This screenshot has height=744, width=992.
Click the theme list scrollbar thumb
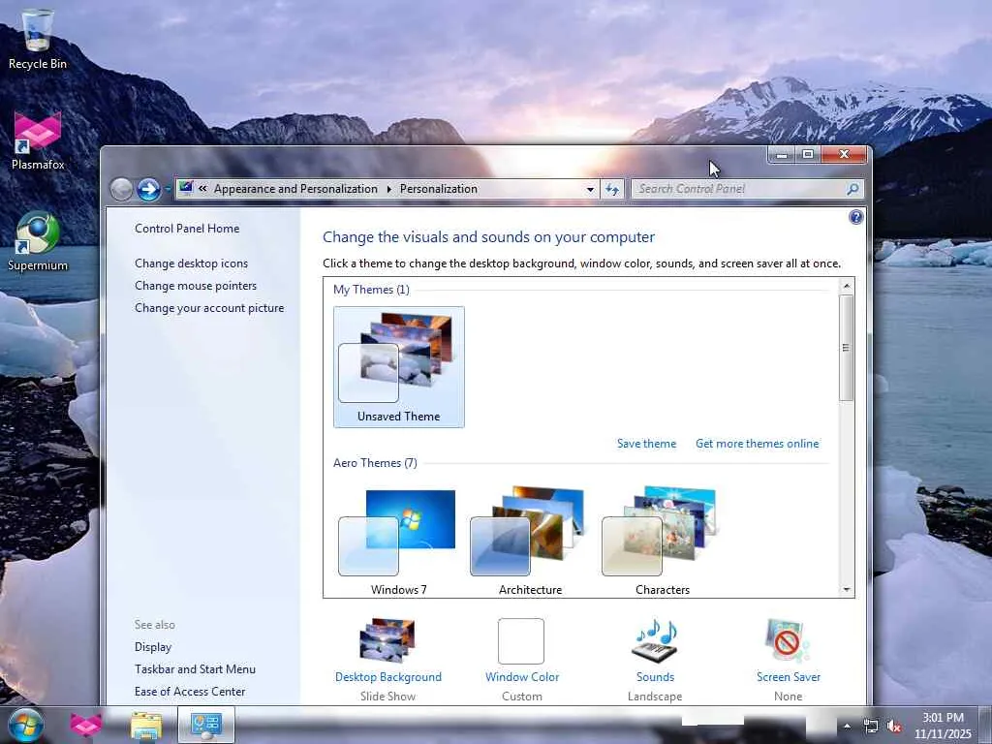click(847, 348)
